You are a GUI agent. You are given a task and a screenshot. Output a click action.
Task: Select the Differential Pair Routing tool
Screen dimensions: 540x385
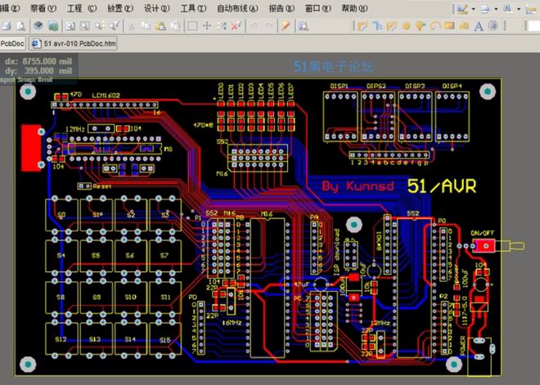[x=377, y=26]
